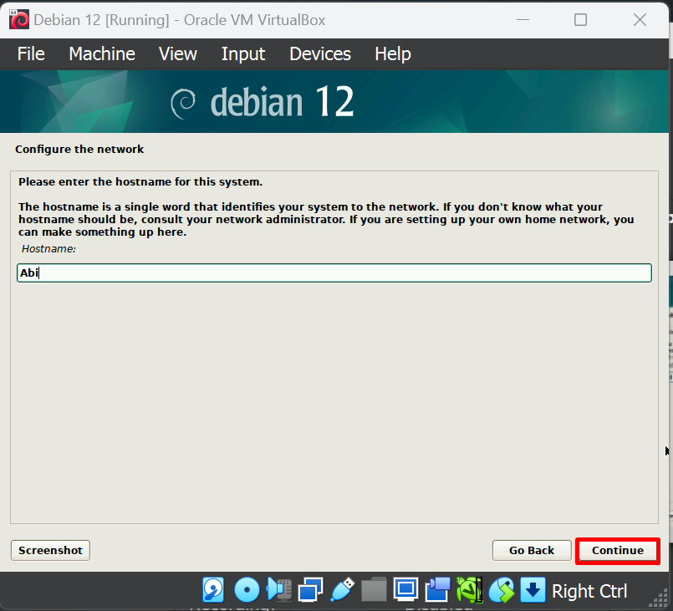
Task: Click the display monitor status icon
Action: pyautogui.click(x=405, y=590)
